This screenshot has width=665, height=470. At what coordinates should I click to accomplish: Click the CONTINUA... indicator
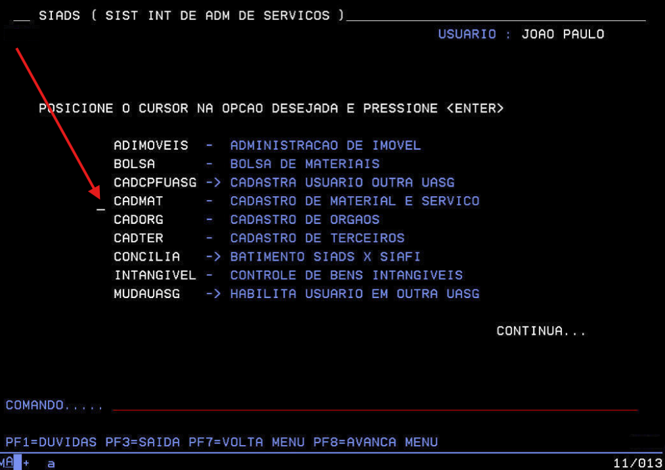[541, 331]
